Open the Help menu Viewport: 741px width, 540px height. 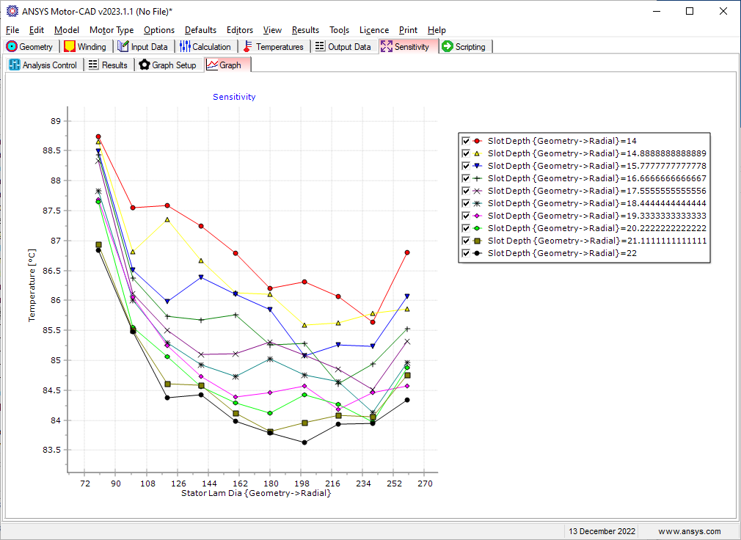[x=437, y=30]
